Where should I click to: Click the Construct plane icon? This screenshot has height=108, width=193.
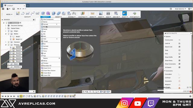coord(83,13)
